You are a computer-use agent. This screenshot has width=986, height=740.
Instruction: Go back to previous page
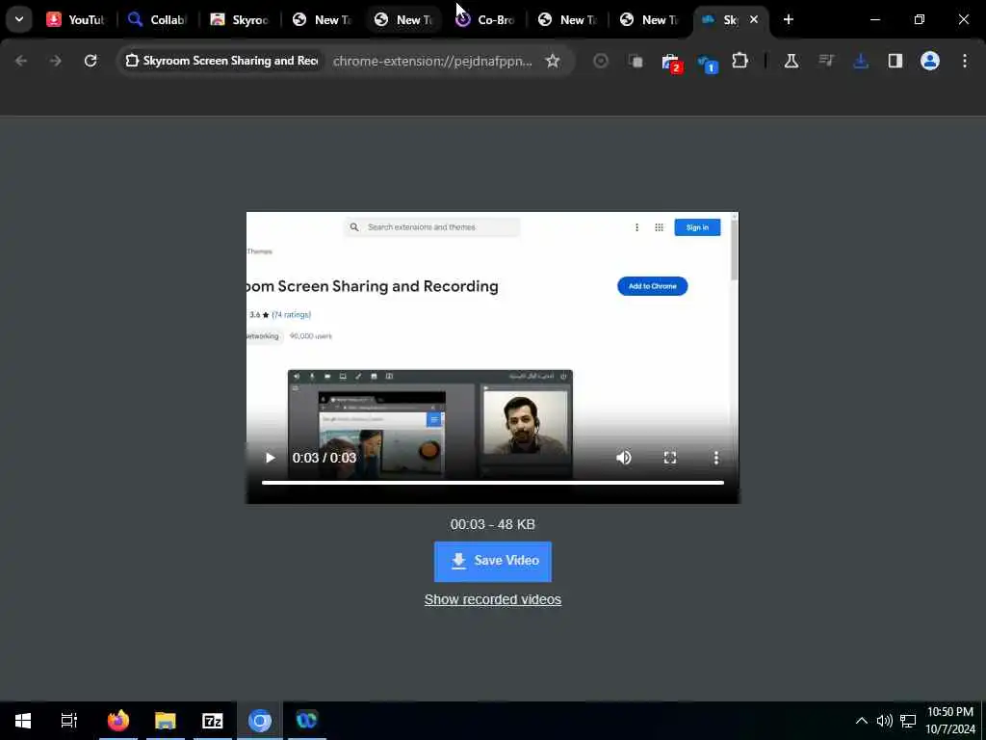coord(21,61)
